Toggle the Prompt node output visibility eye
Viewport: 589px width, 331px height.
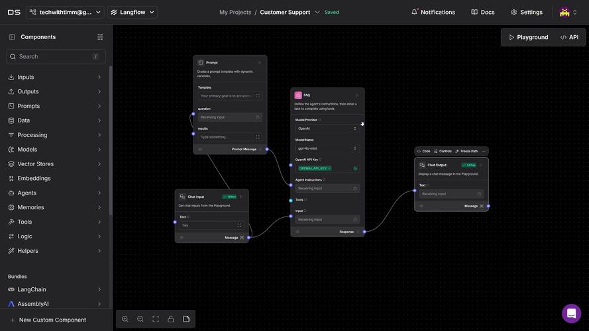coord(200,149)
